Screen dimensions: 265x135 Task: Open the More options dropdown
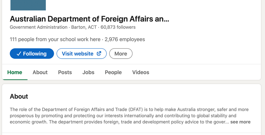tap(121, 54)
